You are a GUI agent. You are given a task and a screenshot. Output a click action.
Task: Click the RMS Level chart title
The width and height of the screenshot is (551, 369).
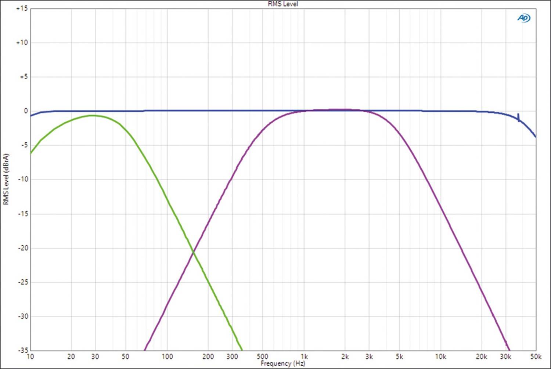point(282,4)
